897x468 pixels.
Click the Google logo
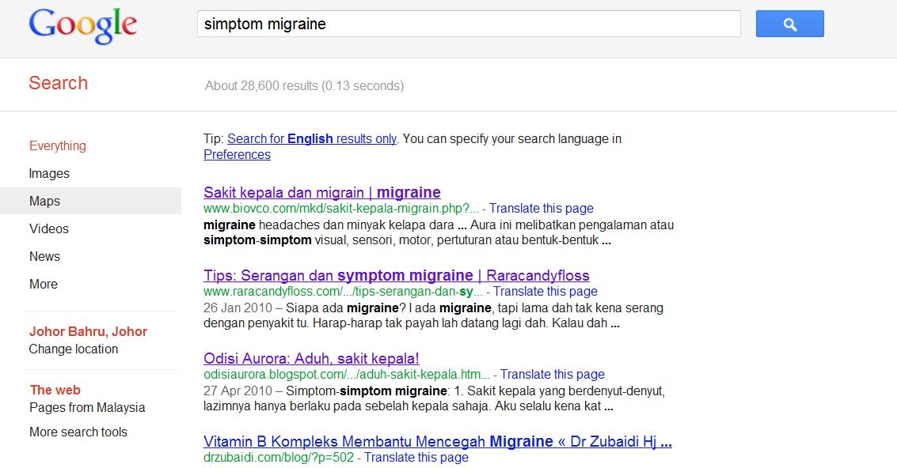pyautogui.click(x=83, y=26)
